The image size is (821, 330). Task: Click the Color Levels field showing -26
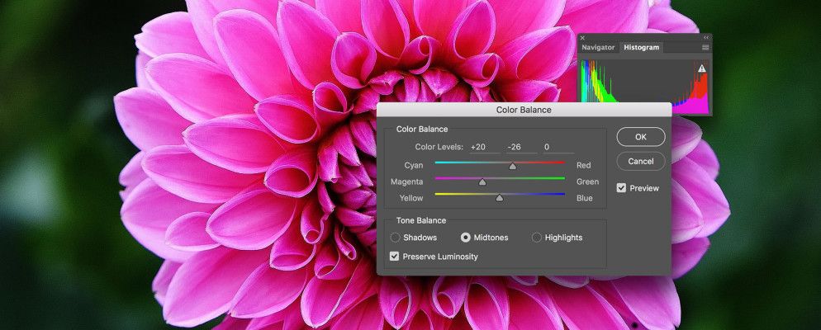pos(521,148)
